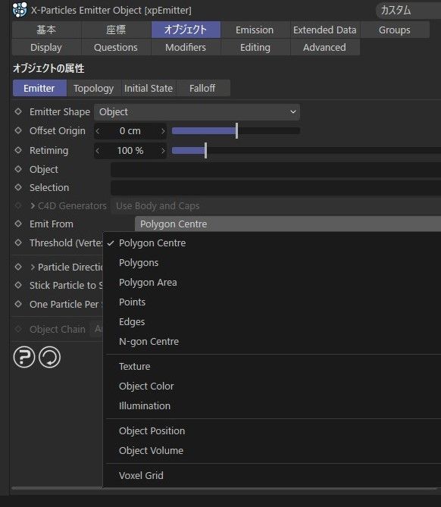Choose Polygons from the list
This screenshot has width=441, height=507.
pos(272,262)
